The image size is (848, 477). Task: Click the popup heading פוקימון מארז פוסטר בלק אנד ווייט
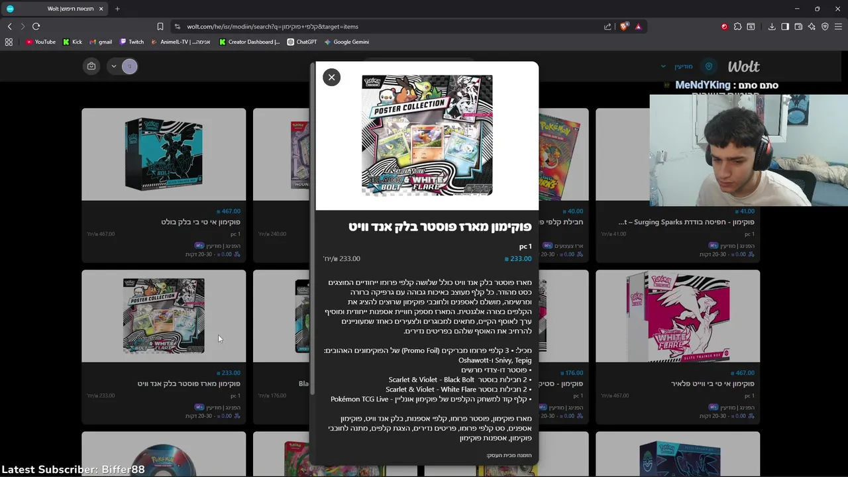click(440, 227)
